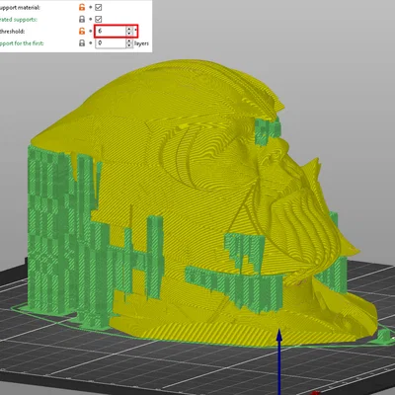The height and width of the screenshot is (395, 395).
Task: Click the orange unlock icon beside support material
Action: [82, 7]
